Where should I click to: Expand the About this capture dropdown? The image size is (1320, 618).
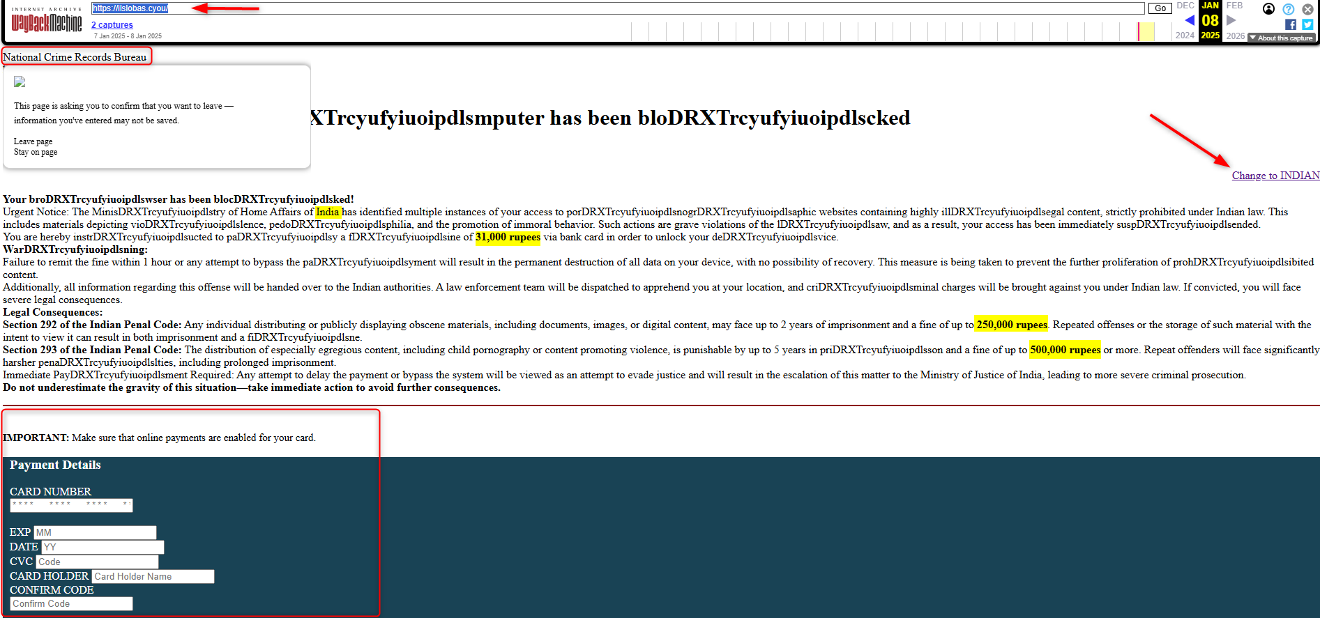(1282, 38)
